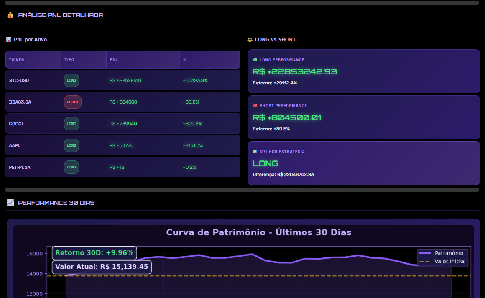Click the chart icon beside Melhor Estratégia

pyautogui.click(x=255, y=152)
